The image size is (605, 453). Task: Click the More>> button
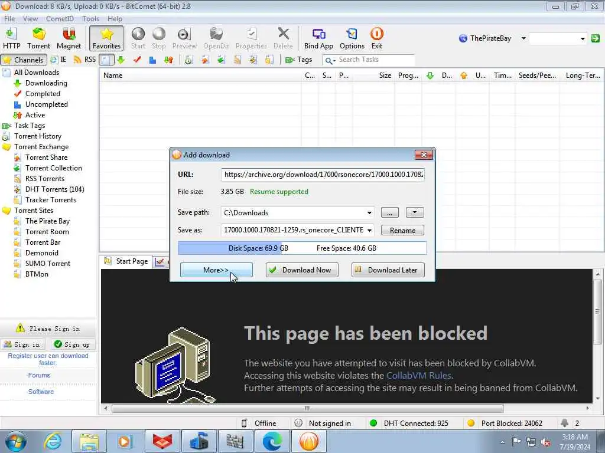coord(216,270)
